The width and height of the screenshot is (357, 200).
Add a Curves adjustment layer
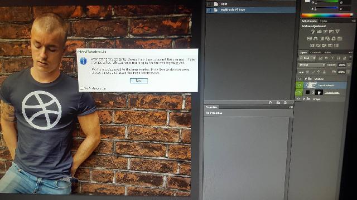click(x=325, y=32)
